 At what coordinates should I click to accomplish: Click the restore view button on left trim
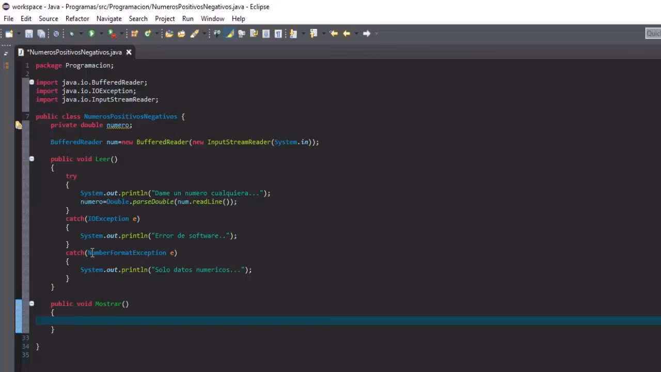click(6, 53)
